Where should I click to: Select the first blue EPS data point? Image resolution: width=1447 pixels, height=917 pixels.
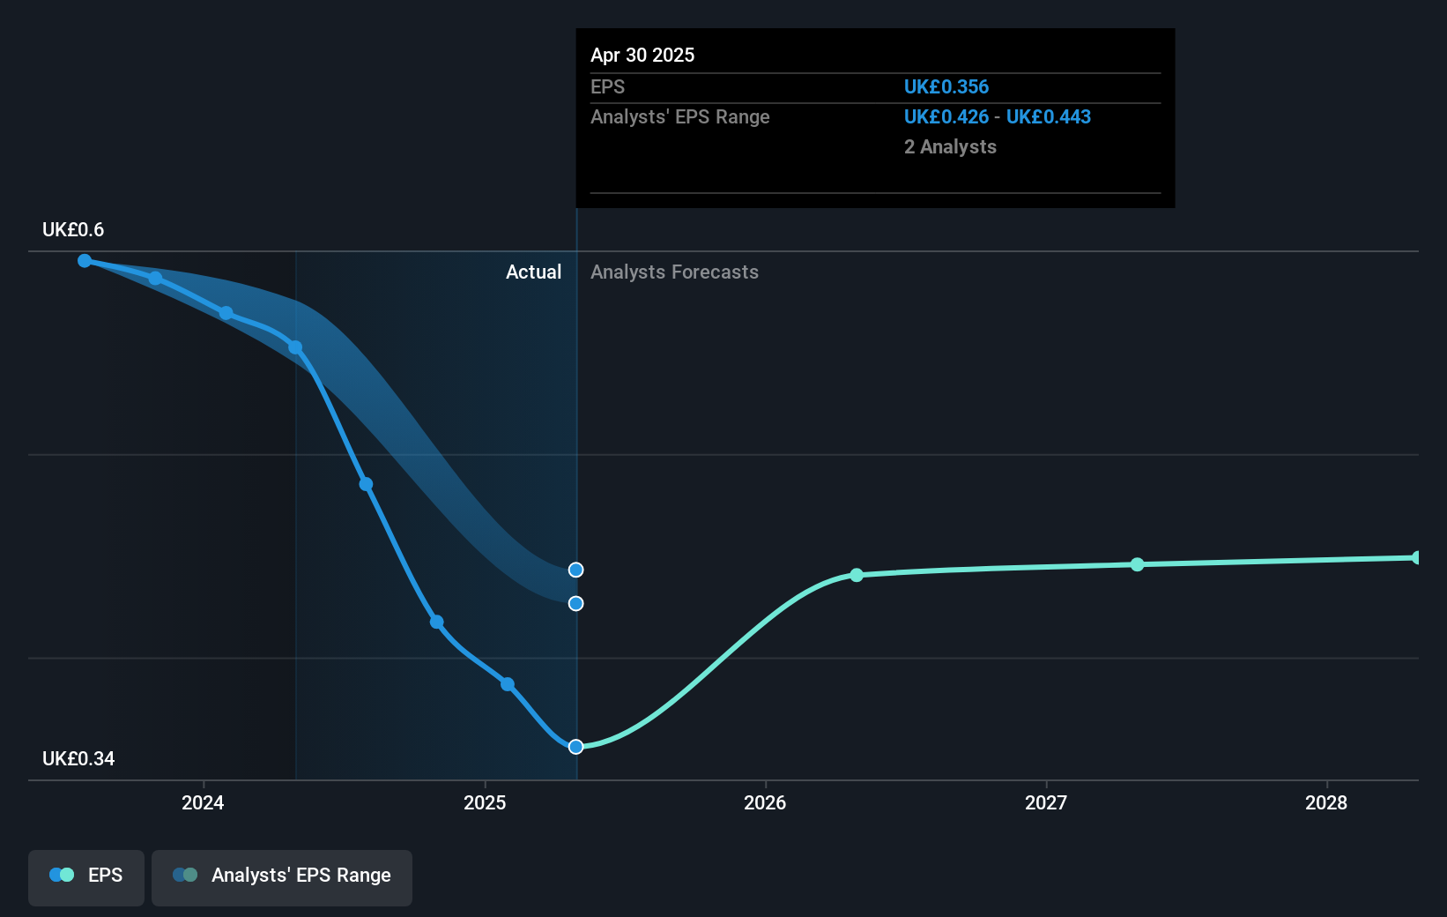[x=84, y=260]
